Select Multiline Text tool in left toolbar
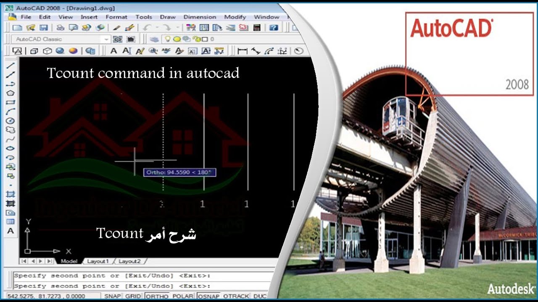The height and width of the screenshot is (302, 538). click(11, 231)
